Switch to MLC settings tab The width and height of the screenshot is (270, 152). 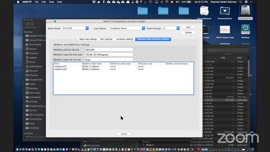pyautogui.click(x=106, y=39)
